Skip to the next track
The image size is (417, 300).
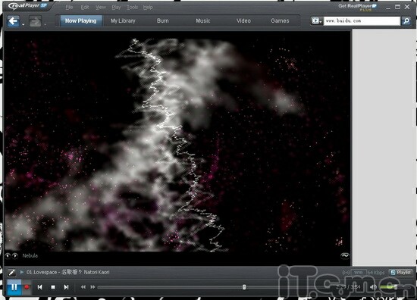(x=66, y=287)
